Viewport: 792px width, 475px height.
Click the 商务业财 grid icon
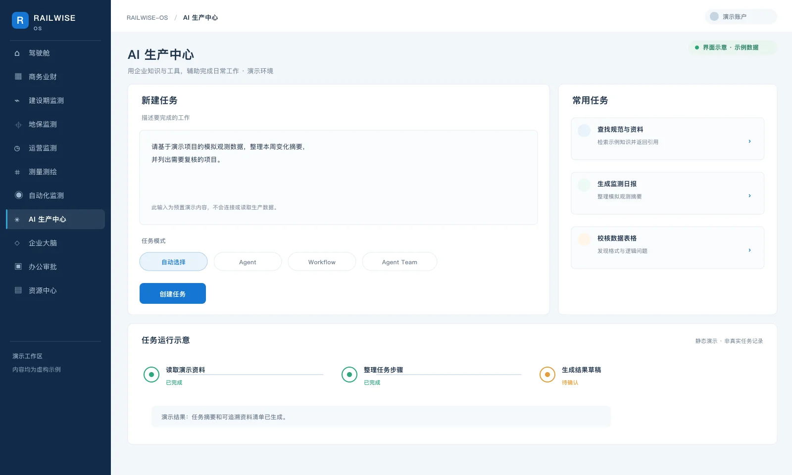[x=18, y=77]
